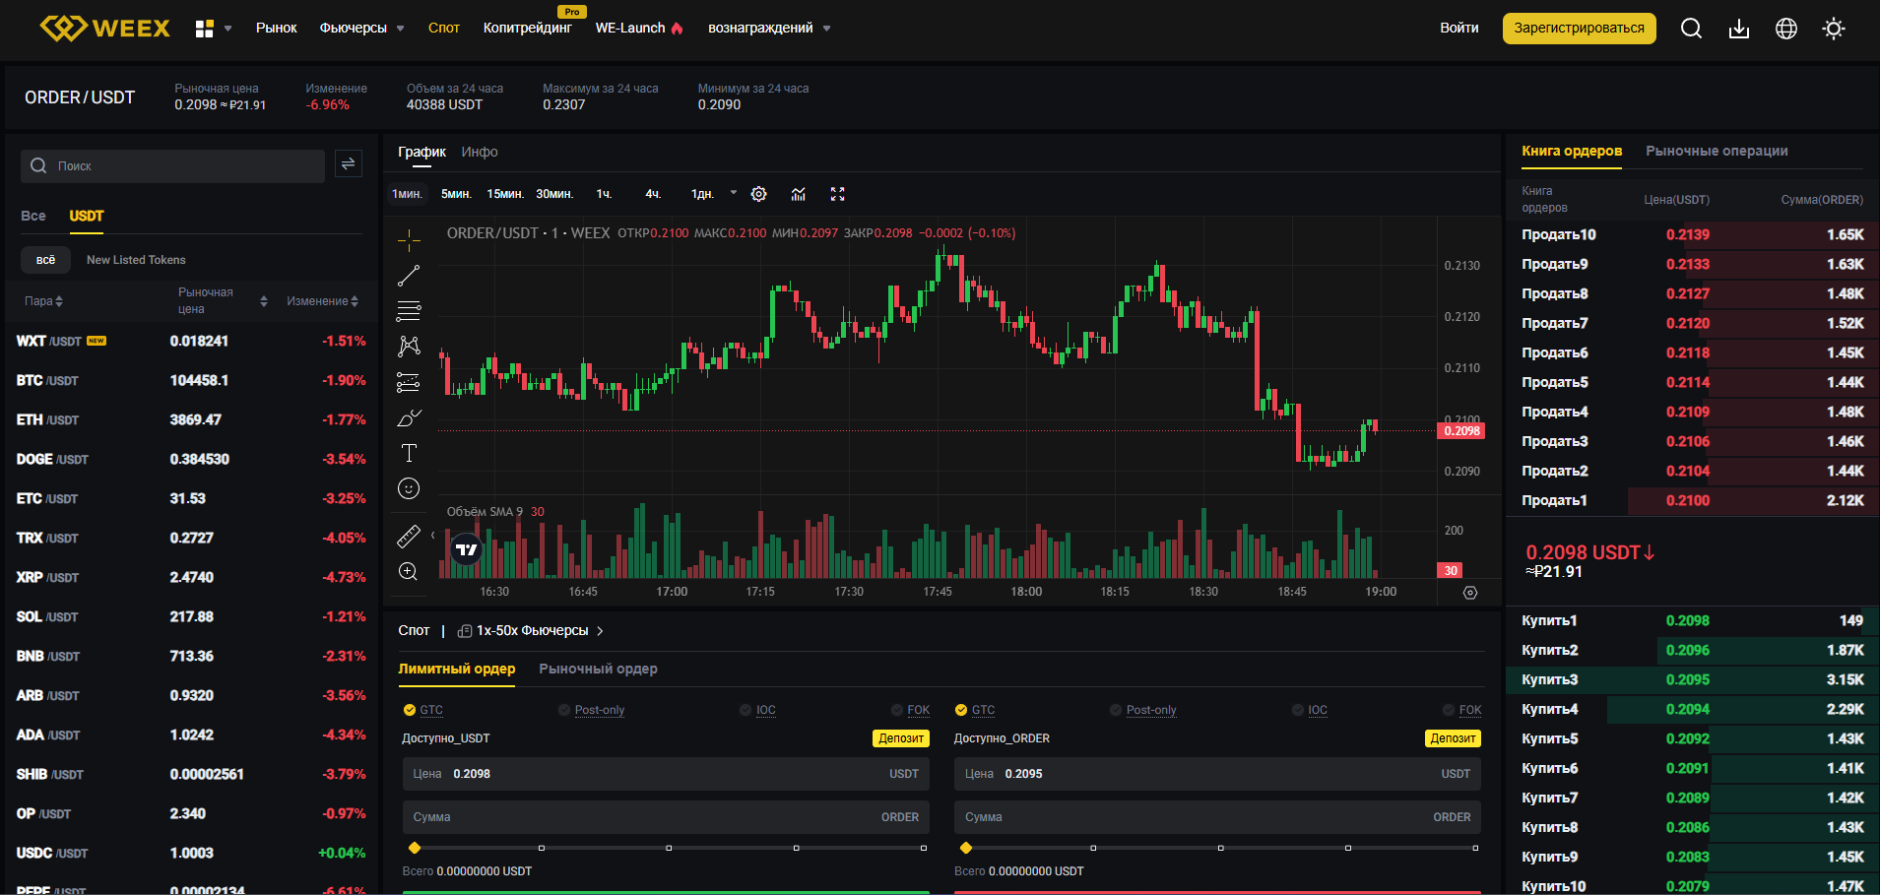Viewport: 1880px width, 895px height.
Task: Click the Войти link
Action: point(1459,29)
